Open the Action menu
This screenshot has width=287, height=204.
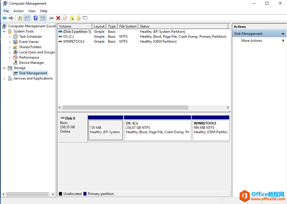(18, 11)
